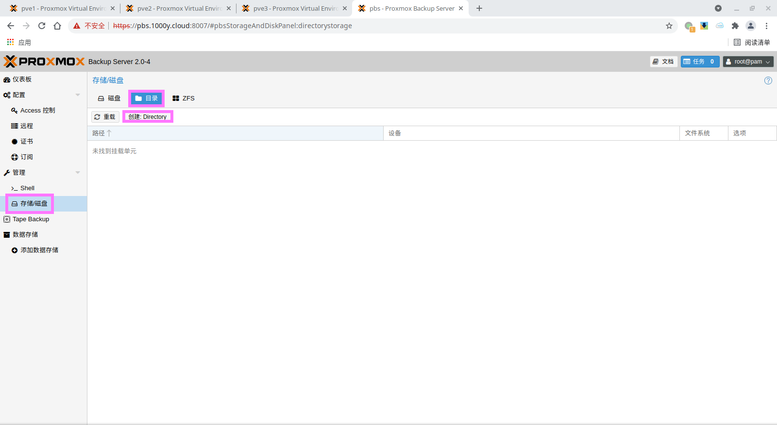Open the Dashboard (仪表板) sidebar item
The image size is (777, 425).
click(22, 80)
